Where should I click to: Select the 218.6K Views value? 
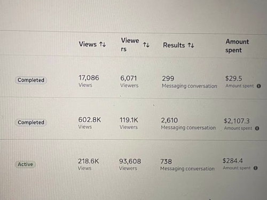coord(88,164)
